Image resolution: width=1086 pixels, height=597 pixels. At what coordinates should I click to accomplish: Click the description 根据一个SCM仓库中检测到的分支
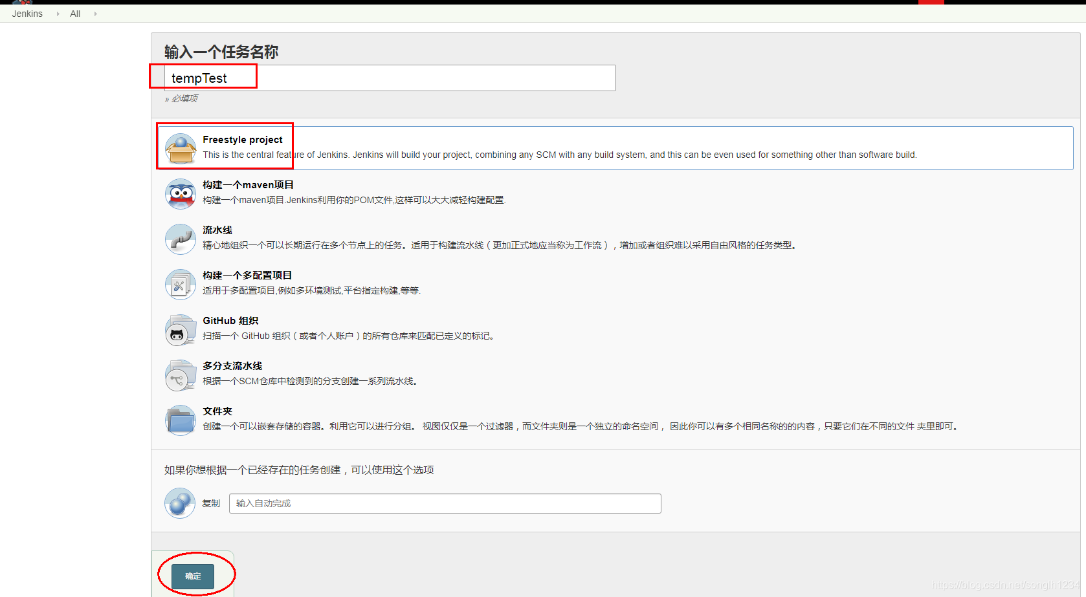click(312, 381)
